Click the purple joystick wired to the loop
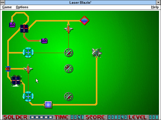161x120 pixels. pyautogui.click(x=12, y=24)
